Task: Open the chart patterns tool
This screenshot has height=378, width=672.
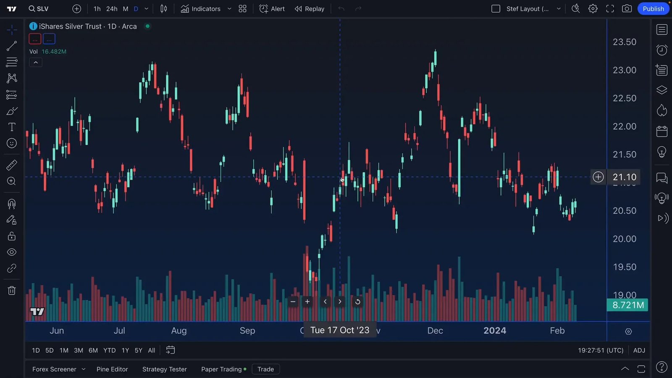Action: point(12,78)
